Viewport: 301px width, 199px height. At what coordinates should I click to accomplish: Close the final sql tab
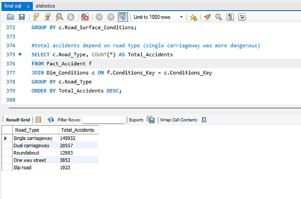point(28,7)
